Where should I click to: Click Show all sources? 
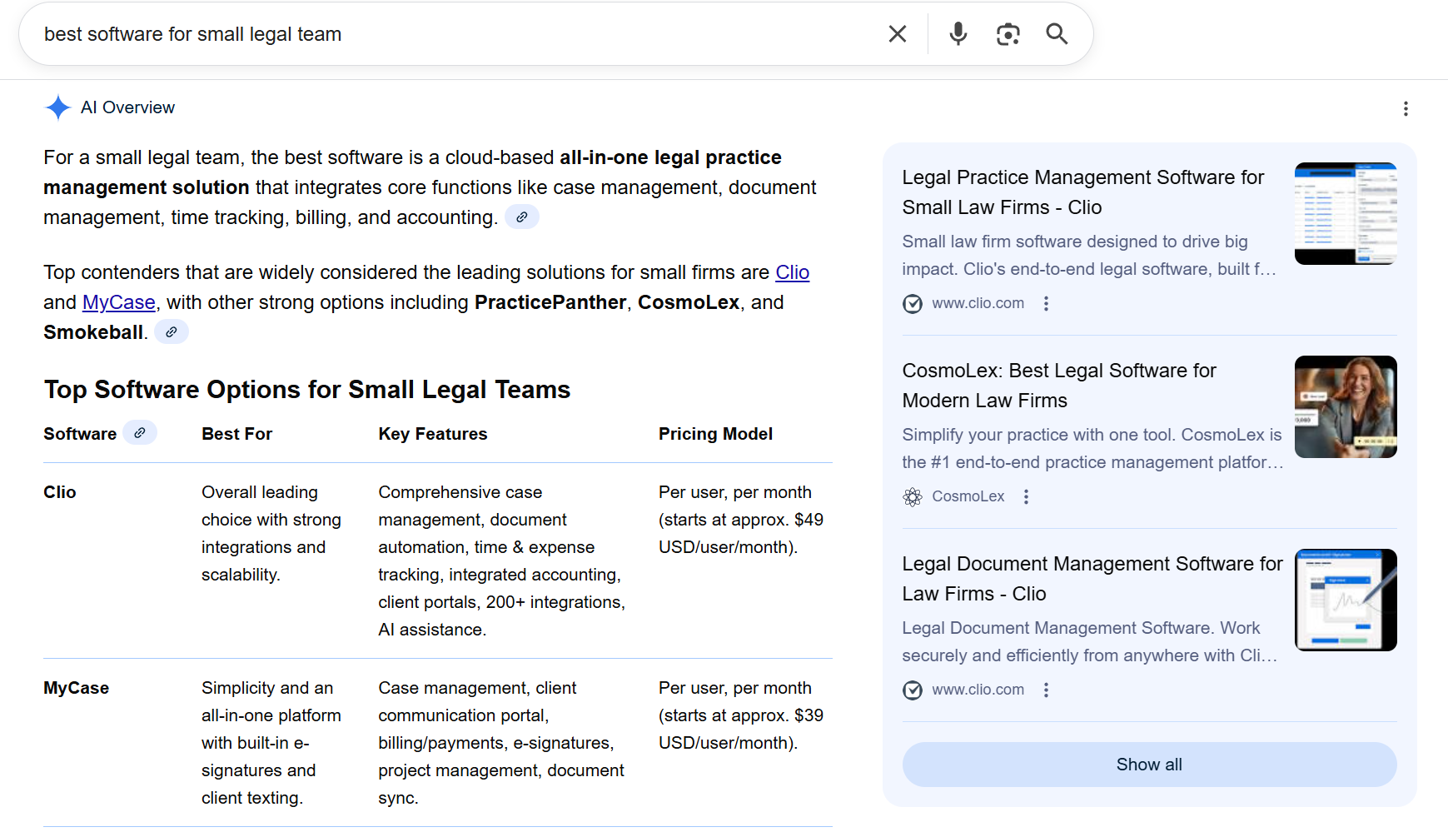[x=1148, y=764]
